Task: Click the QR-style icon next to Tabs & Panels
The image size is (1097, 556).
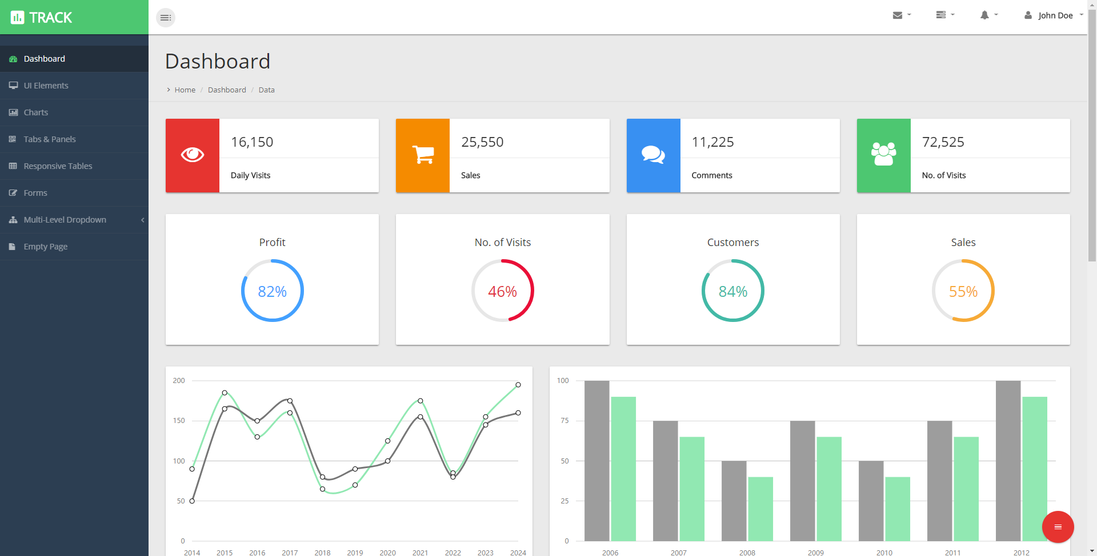Action: coord(13,139)
